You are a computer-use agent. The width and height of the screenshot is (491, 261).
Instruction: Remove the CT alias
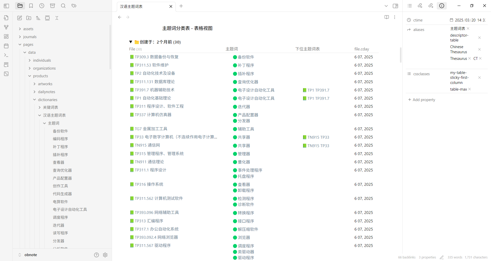point(481,59)
